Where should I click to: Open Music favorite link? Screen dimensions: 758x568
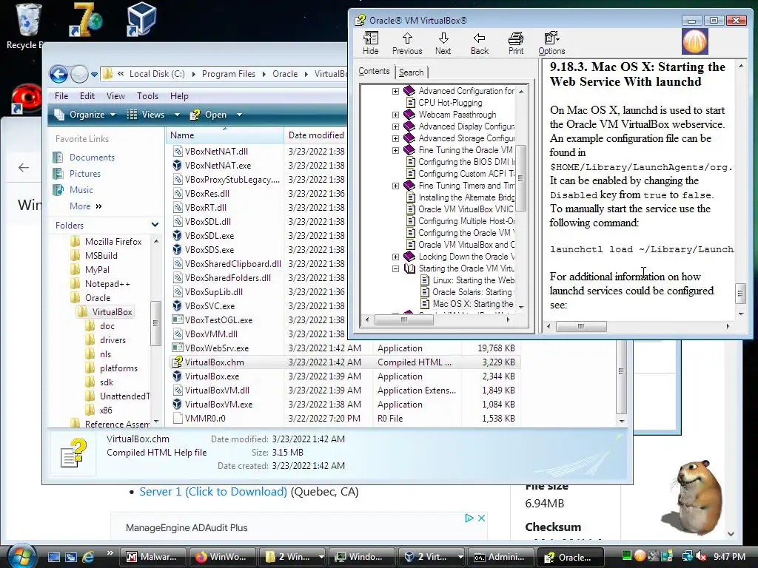point(81,190)
